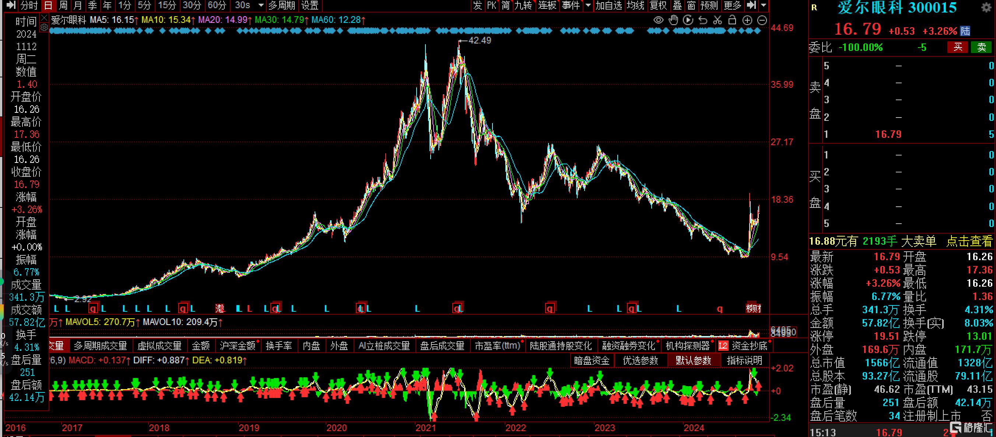Toggle 均线 moving averages

635,6
